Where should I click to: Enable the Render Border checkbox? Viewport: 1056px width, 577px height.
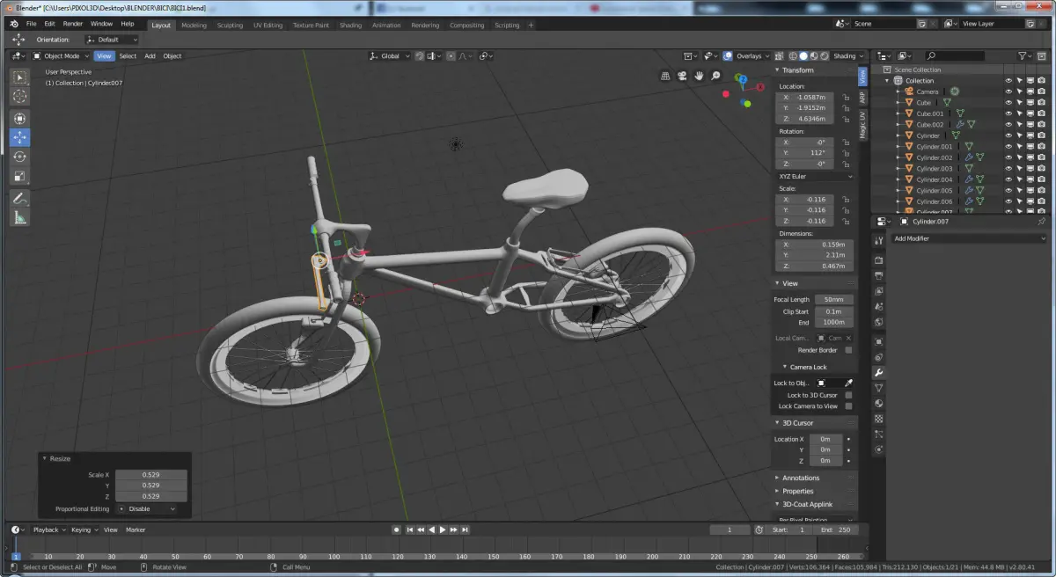tap(848, 350)
